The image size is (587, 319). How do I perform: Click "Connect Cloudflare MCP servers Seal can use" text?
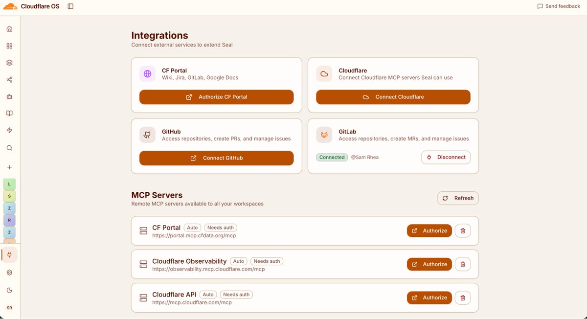tap(396, 77)
